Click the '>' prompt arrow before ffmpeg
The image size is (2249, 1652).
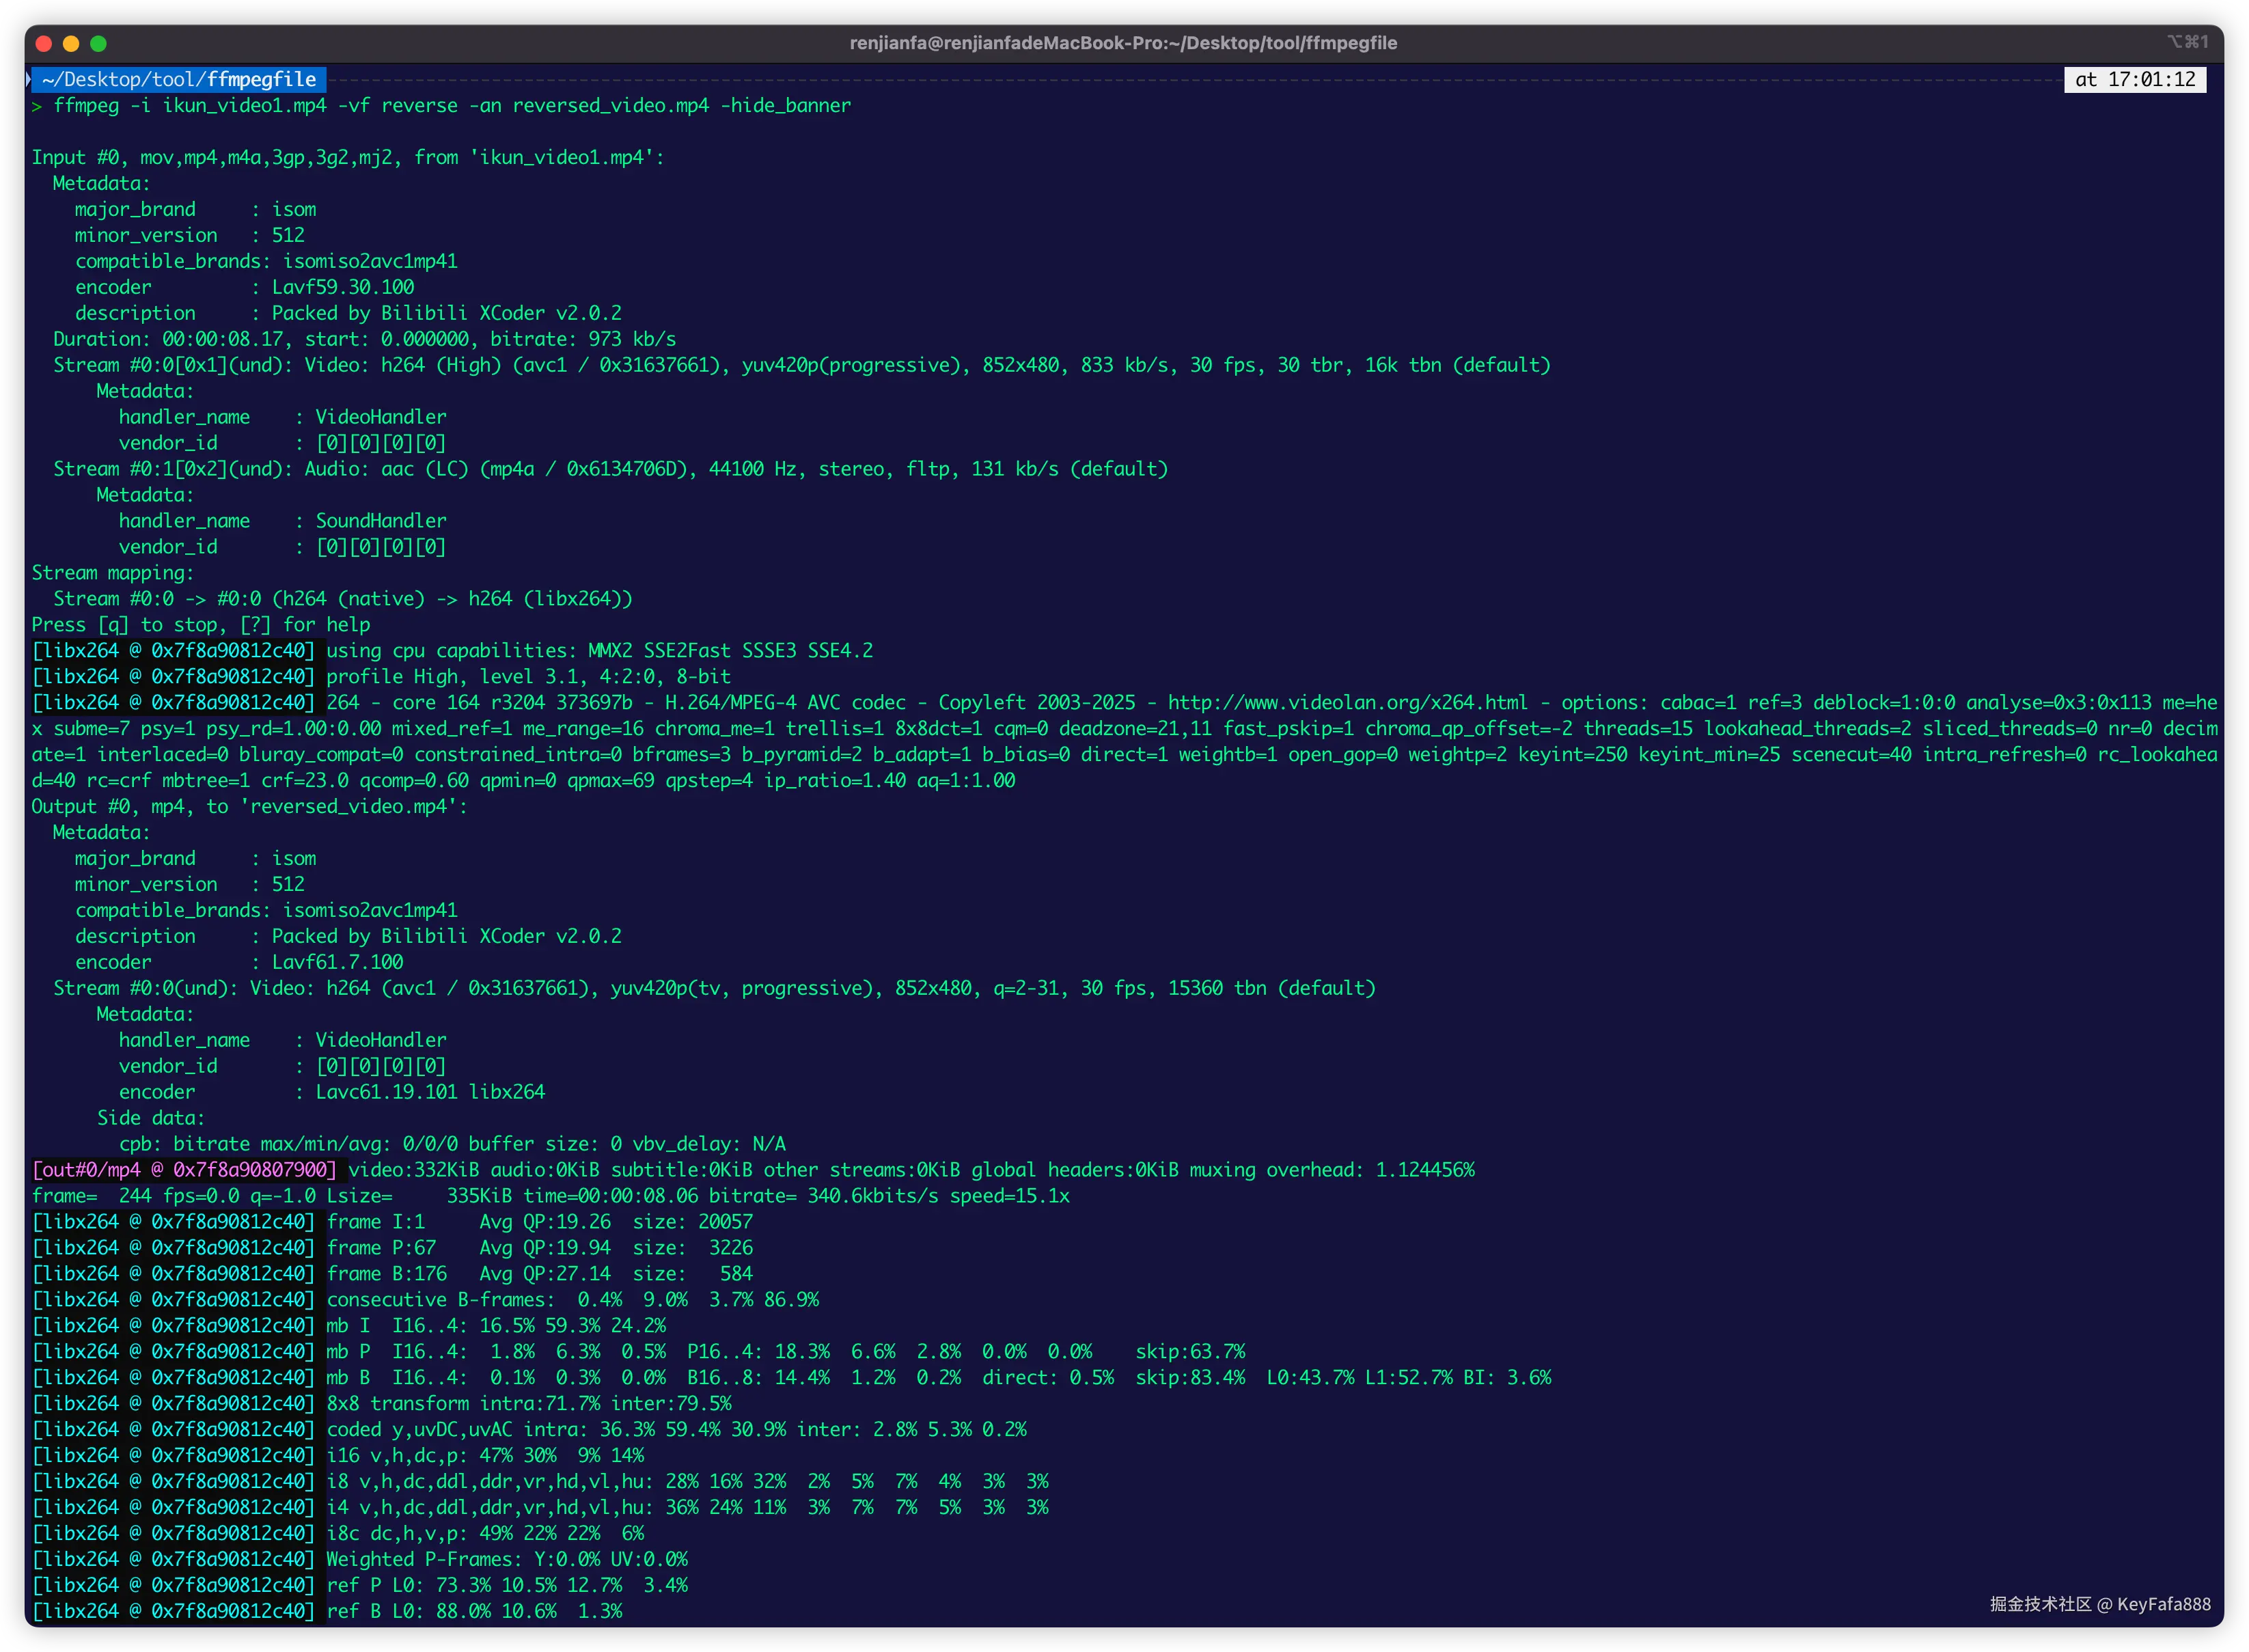coord(37,106)
